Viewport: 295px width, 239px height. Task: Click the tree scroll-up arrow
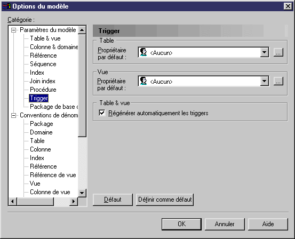point(82,30)
